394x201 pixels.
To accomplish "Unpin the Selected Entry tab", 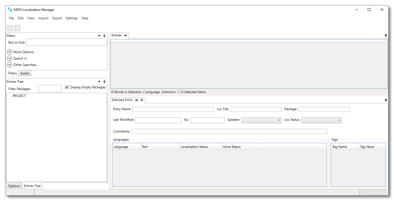I will (136, 100).
